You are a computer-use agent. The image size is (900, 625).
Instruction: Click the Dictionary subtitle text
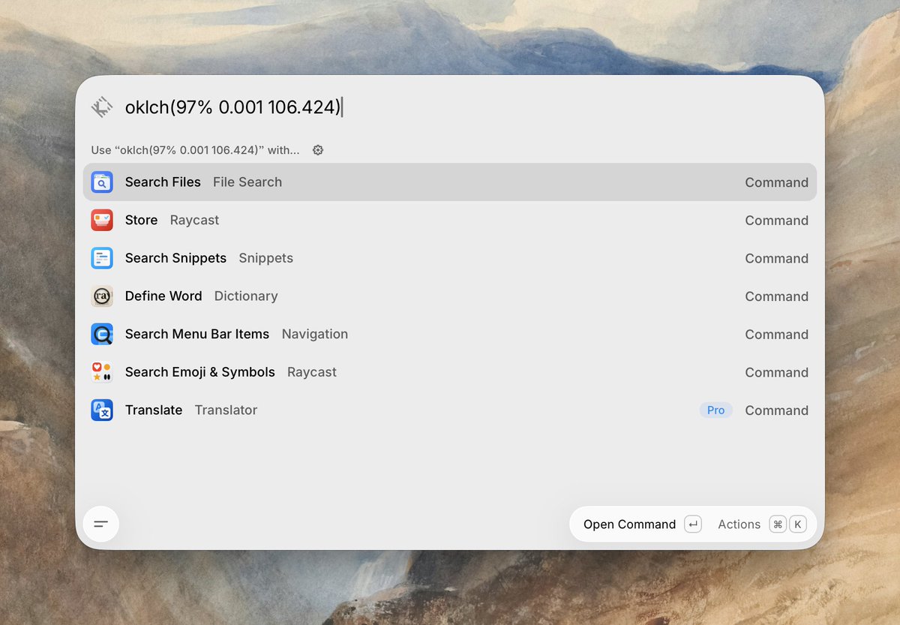click(246, 296)
